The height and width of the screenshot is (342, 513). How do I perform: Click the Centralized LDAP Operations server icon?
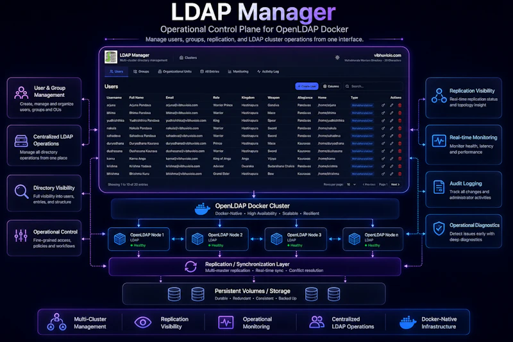tap(21, 141)
